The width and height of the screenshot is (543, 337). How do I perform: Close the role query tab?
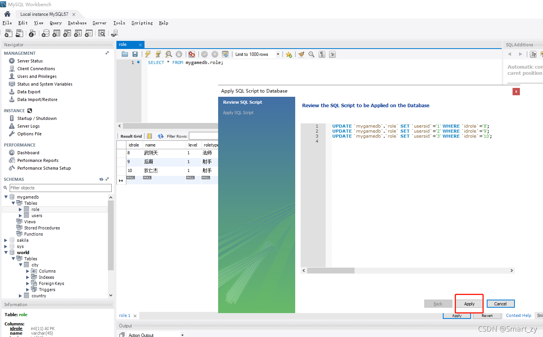pyautogui.click(x=141, y=45)
